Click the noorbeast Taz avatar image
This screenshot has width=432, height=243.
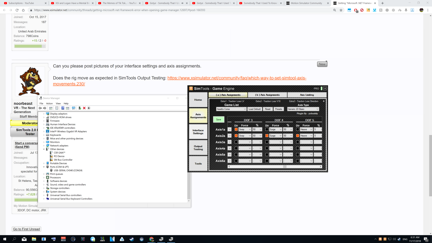click(30, 81)
